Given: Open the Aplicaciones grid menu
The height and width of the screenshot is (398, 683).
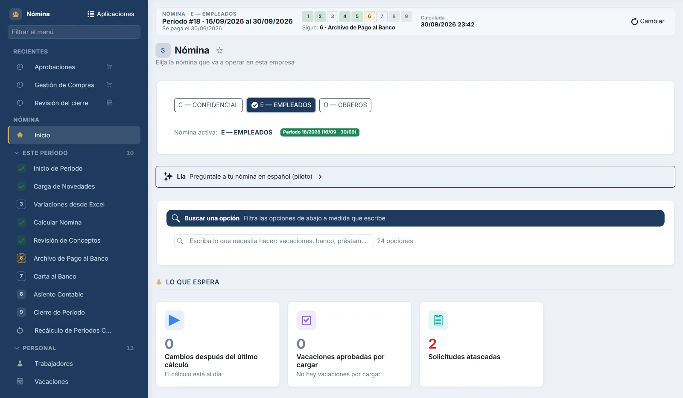Looking at the screenshot, I should [x=111, y=14].
